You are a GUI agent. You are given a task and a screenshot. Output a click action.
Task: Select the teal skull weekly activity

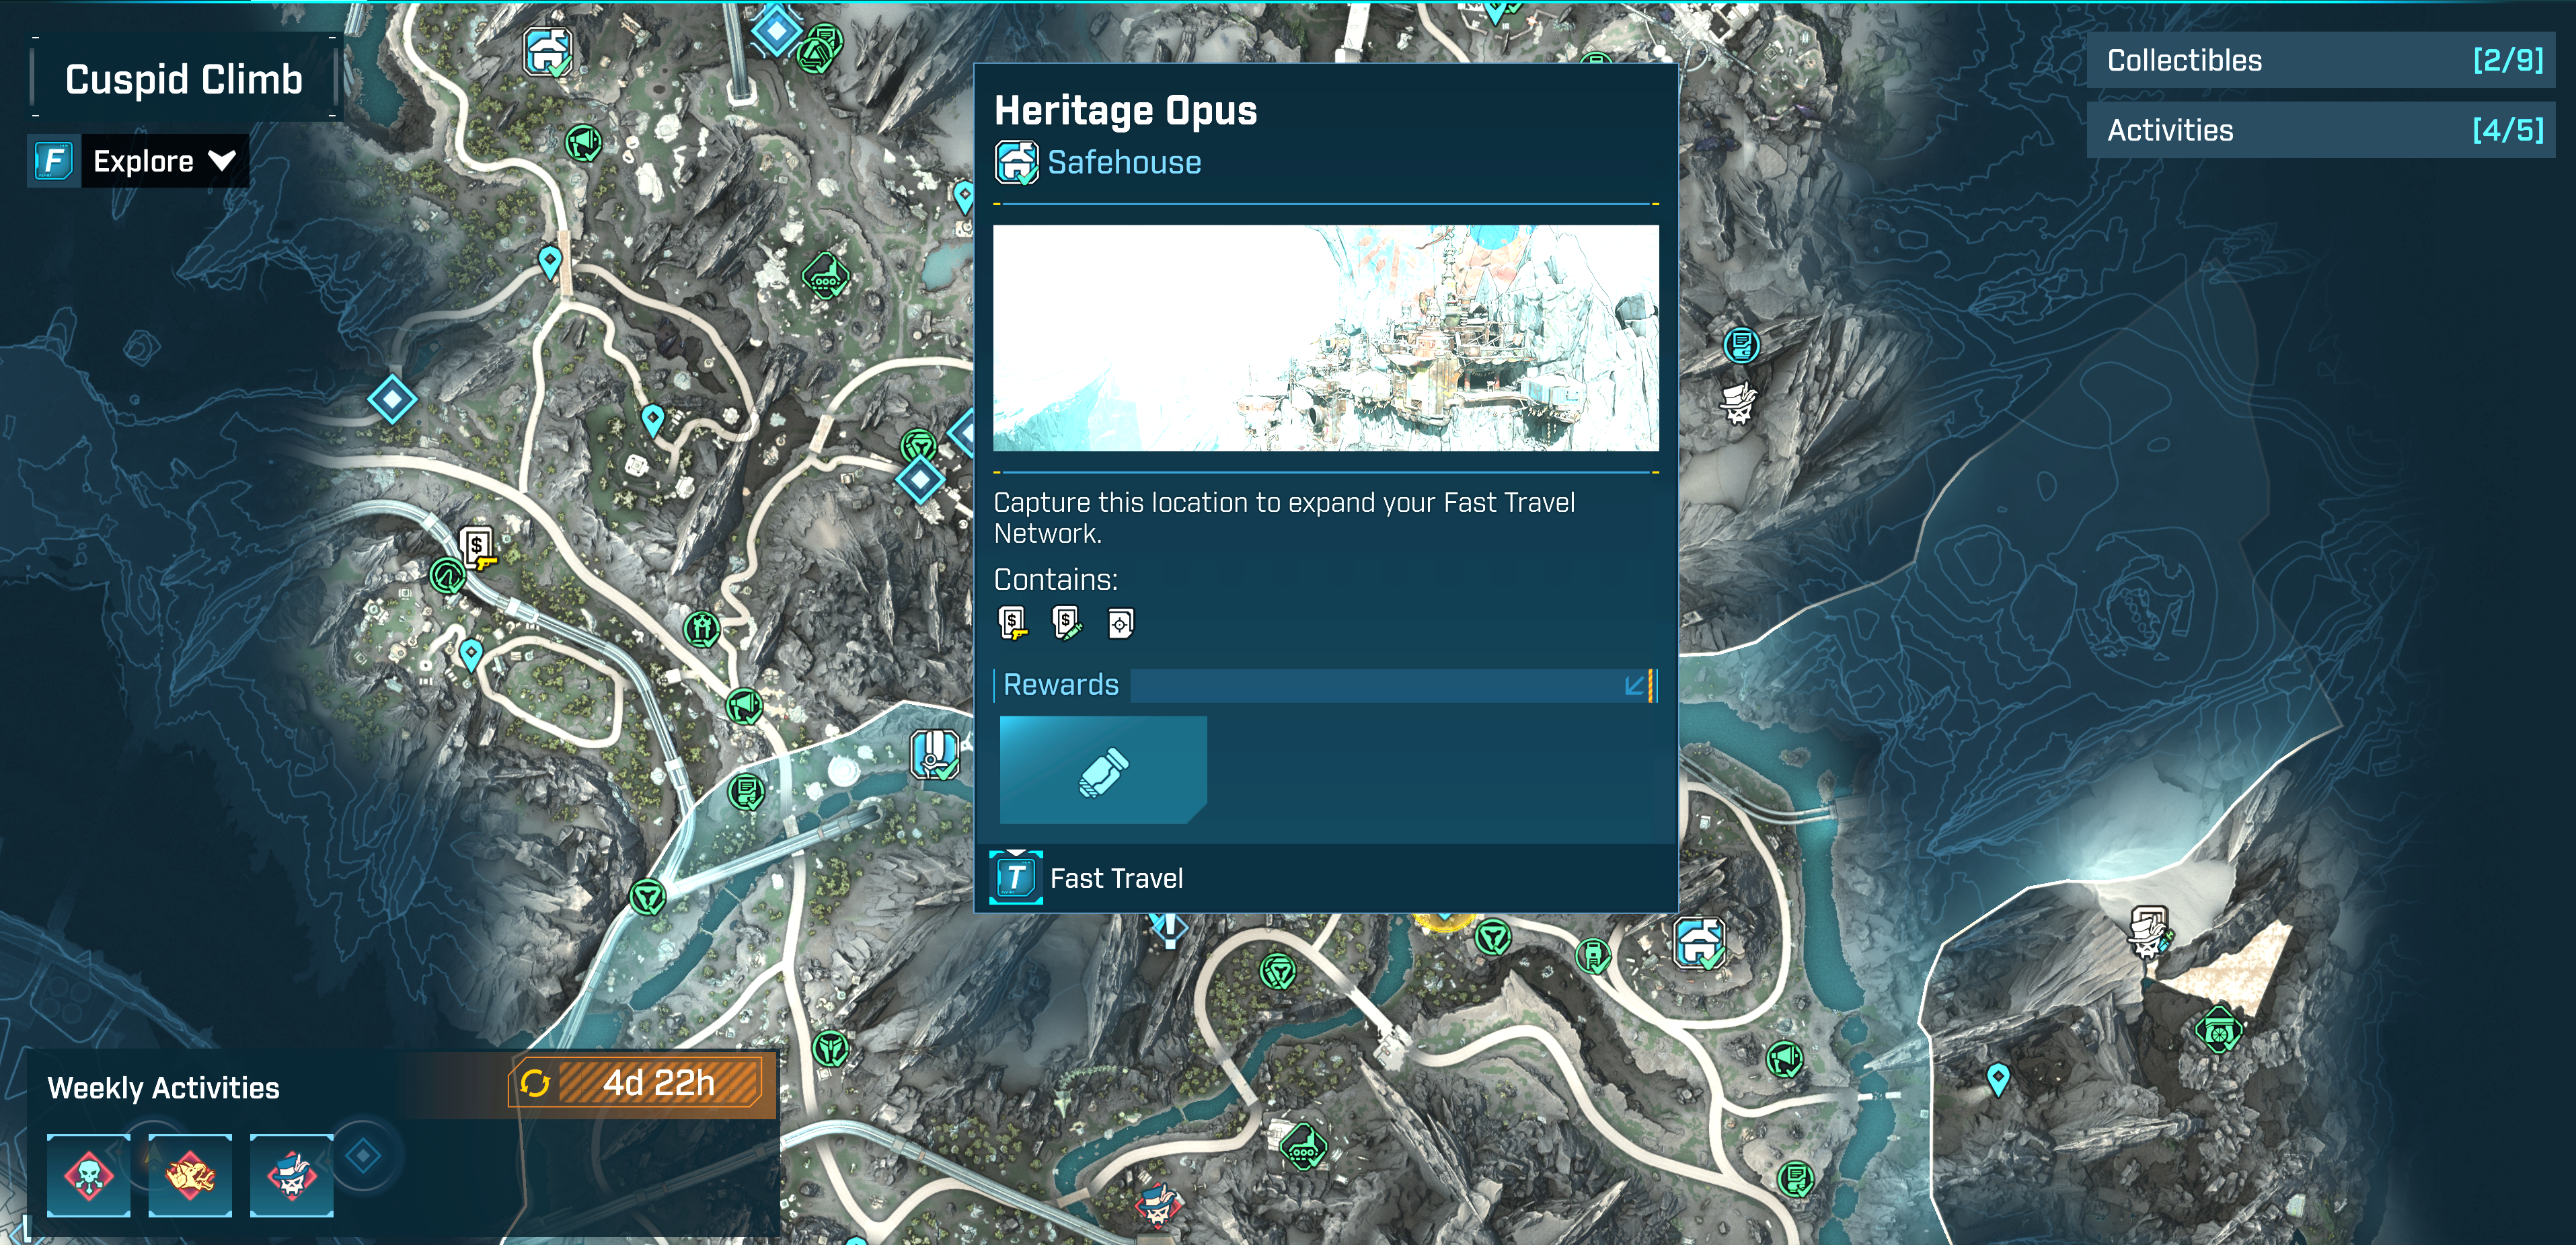coord(89,1175)
